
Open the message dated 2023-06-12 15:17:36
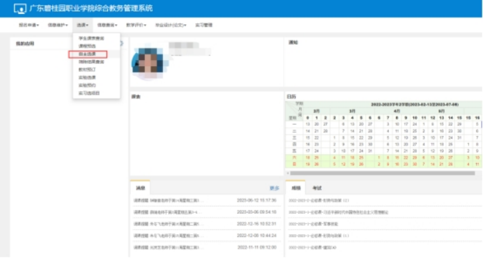pyautogui.click(x=205, y=201)
